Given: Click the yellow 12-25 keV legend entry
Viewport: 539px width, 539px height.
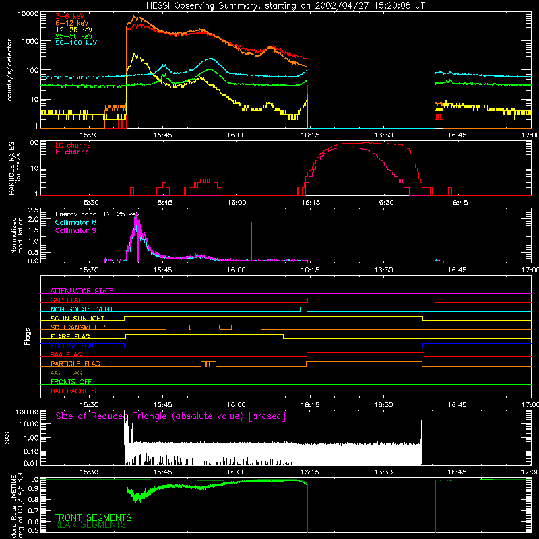Looking at the screenshot, I should point(74,30).
